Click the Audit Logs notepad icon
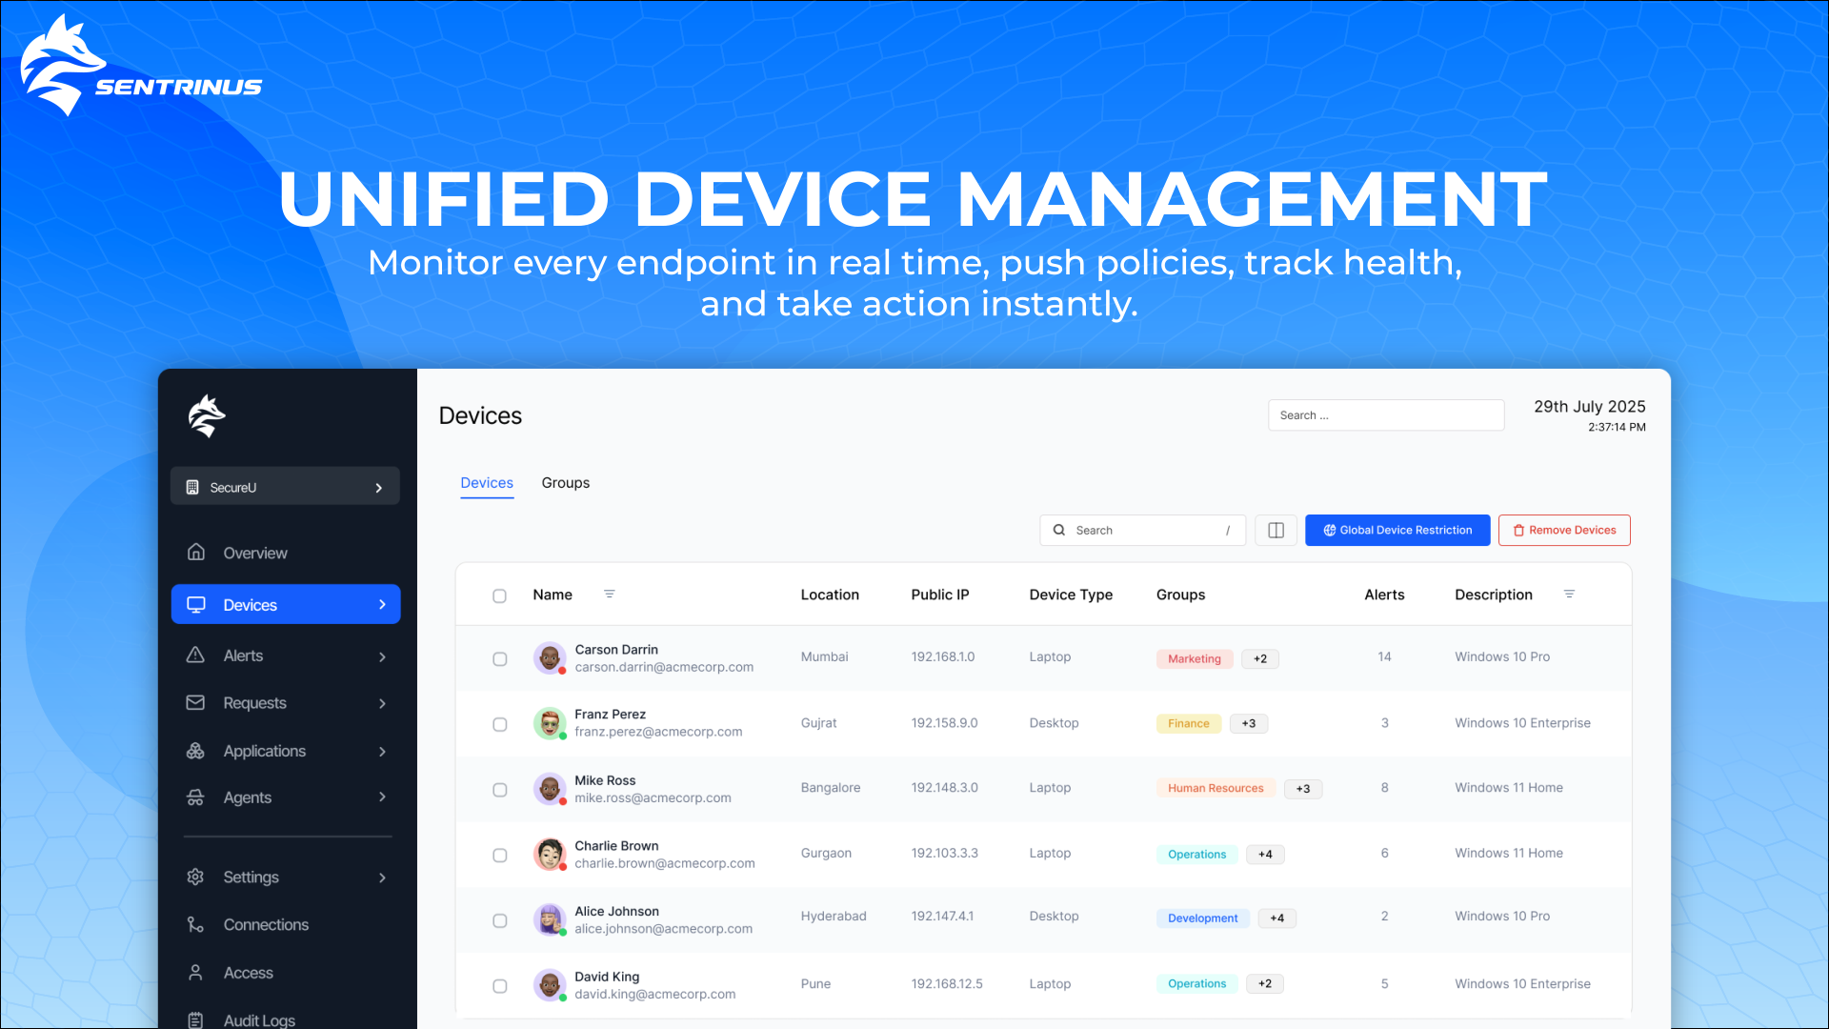1829x1029 pixels. 195,1019
